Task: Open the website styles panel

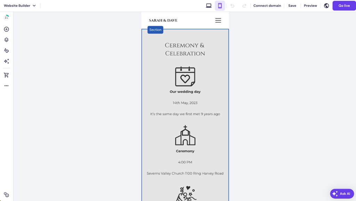Action: (6, 50)
